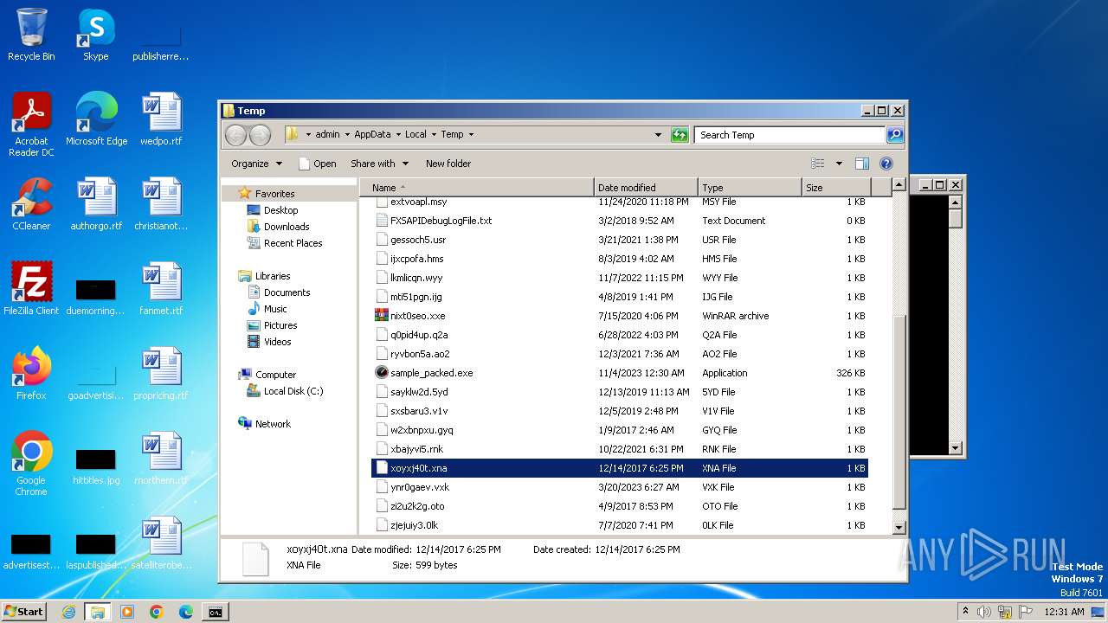Image resolution: width=1108 pixels, height=623 pixels.
Task: Open FileZilla Client desktop shortcut
Action: click(x=31, y=289)
